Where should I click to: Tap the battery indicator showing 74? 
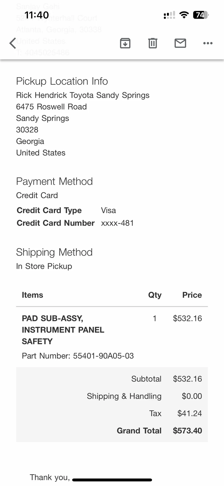[x=201, y=15]
